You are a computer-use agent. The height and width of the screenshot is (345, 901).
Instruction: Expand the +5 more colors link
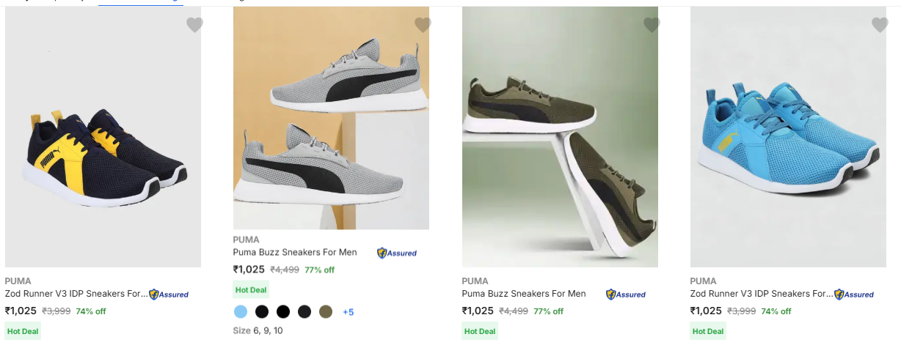pyautogui.click(x=348, y=312)
